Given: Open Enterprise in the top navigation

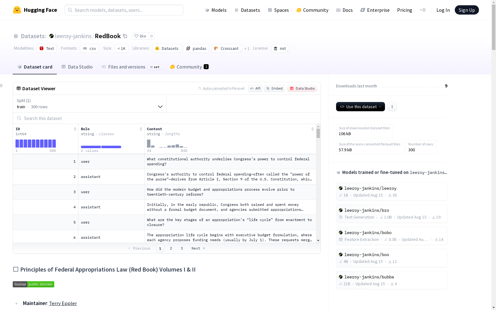Looking at the screenshot, I should point(375,10).
